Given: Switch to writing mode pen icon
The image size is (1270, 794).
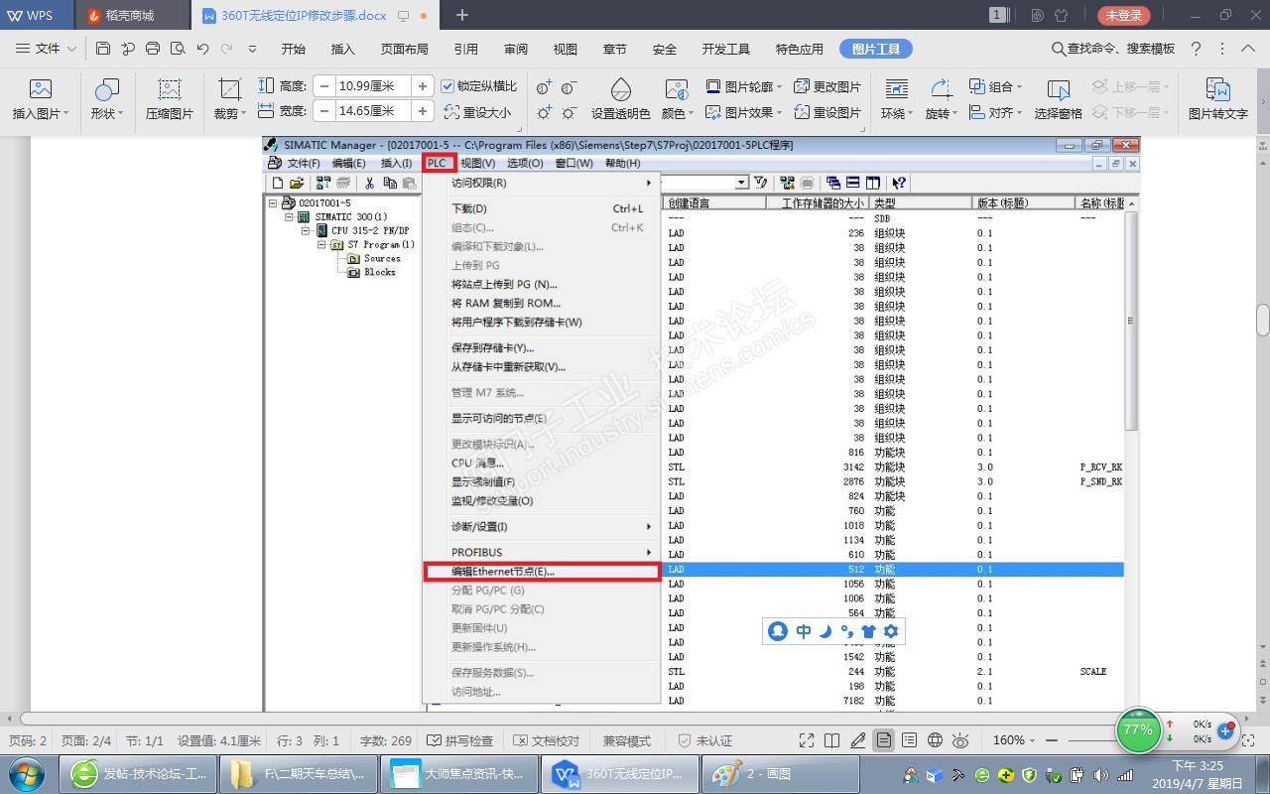Looking at the screenshot, I should pos(858,740).
